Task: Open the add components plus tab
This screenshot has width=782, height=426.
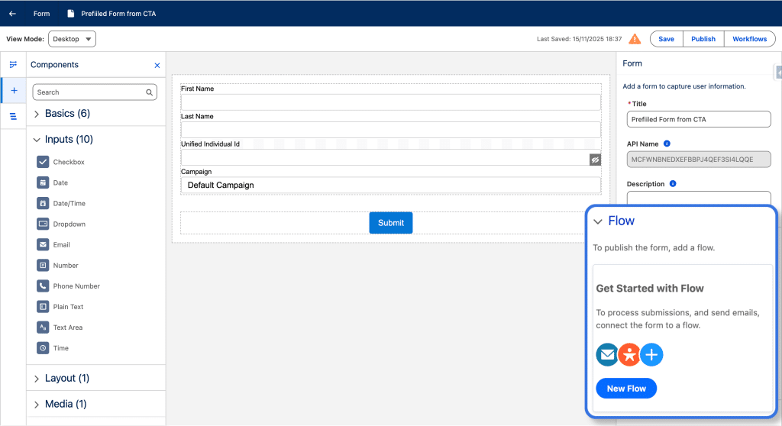Action: pyautogui.click(x=13, y=90)
